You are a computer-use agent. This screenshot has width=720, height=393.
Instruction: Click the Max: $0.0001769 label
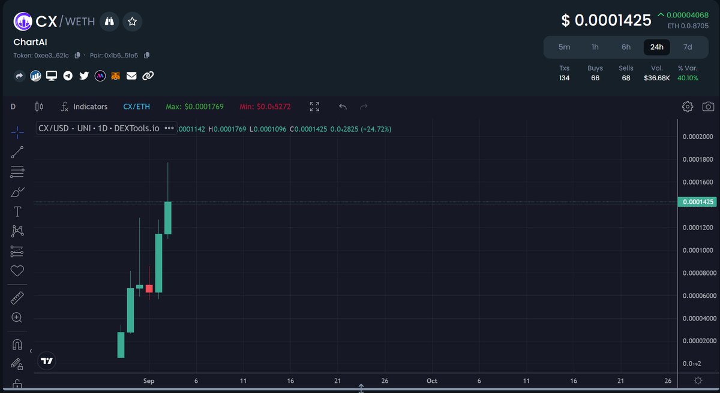(194, 107)
